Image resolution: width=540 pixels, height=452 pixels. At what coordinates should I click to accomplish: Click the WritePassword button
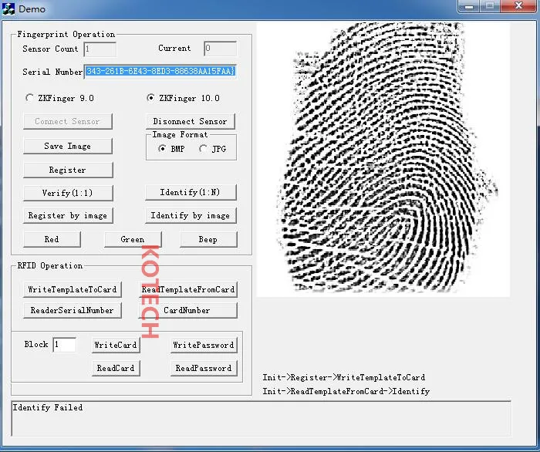204,346
